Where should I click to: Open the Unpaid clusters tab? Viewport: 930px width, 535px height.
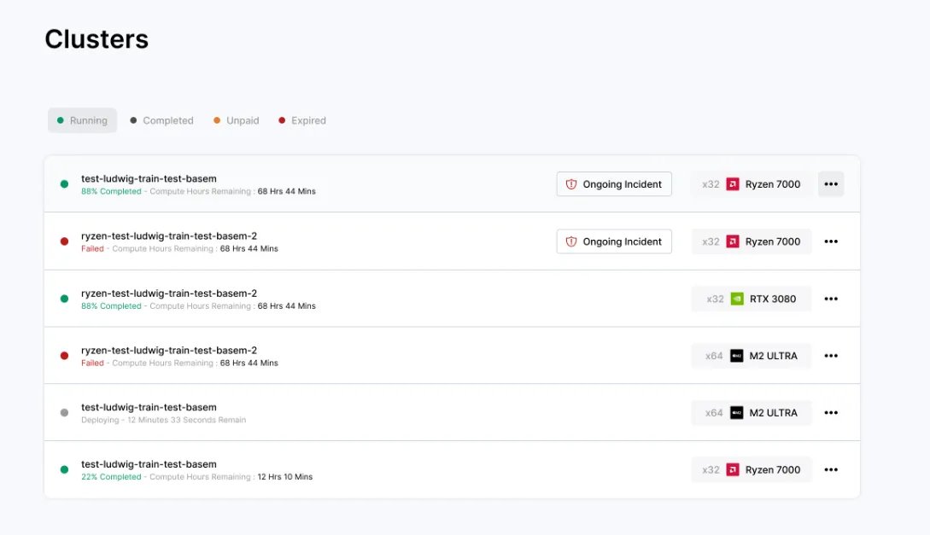coord(236,120)
